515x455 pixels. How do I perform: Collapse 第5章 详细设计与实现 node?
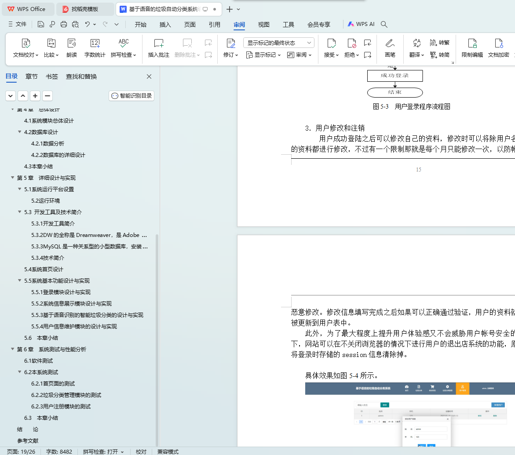tap(12, 178)
